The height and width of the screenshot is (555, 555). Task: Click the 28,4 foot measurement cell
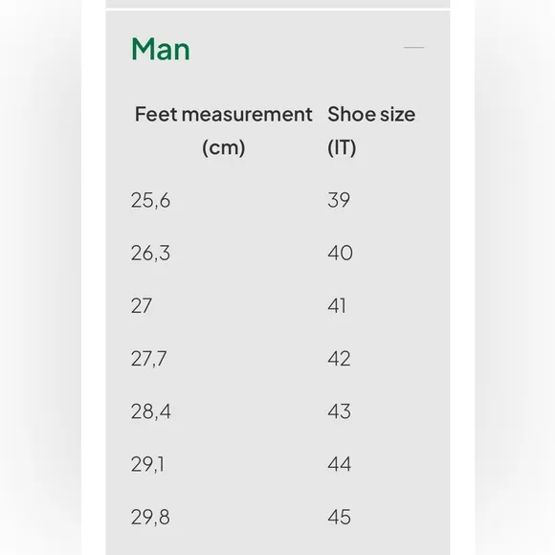(x=151, y=411)
